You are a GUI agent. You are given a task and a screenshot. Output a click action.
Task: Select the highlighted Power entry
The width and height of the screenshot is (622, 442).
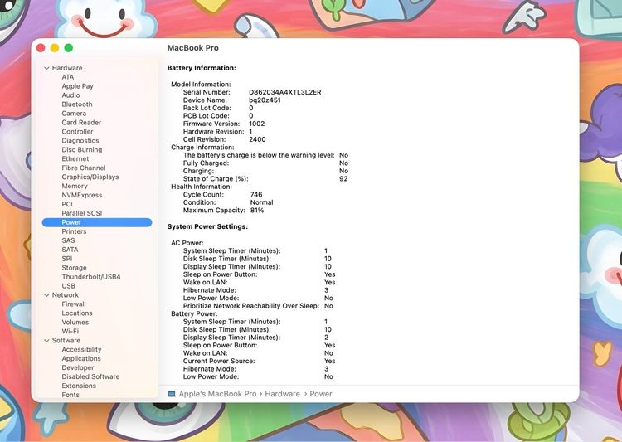coord(97,222)
